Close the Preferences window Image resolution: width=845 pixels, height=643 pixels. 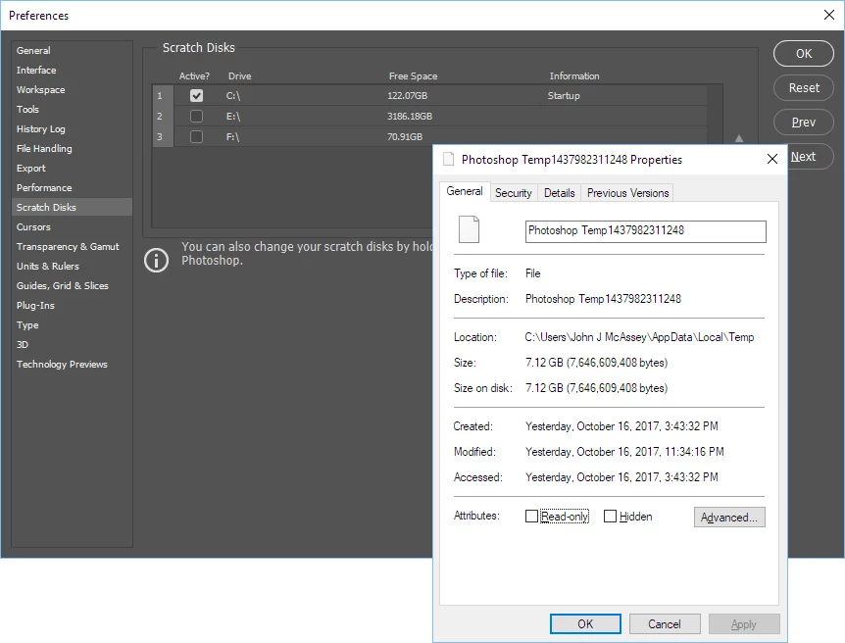[x=829, y=15]
